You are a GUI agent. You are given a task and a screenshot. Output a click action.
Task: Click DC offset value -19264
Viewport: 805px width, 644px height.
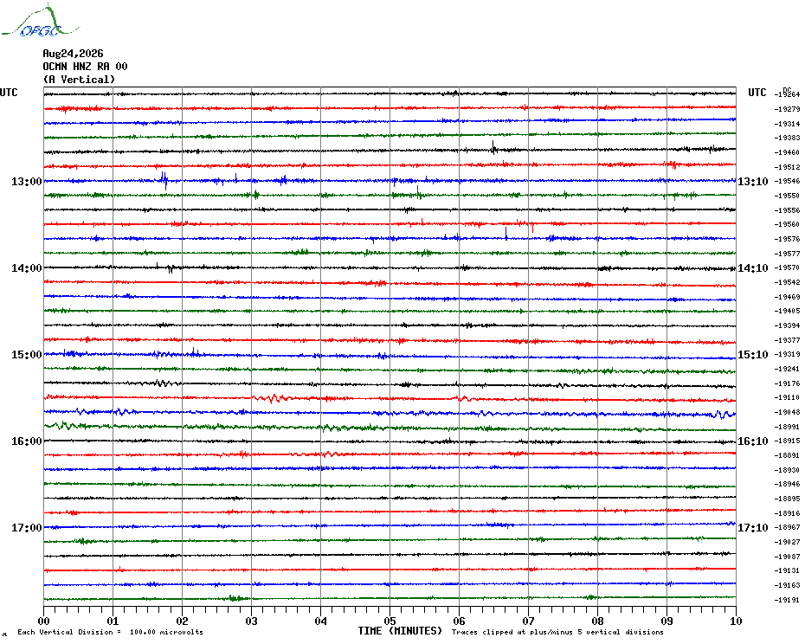point(787,94)
